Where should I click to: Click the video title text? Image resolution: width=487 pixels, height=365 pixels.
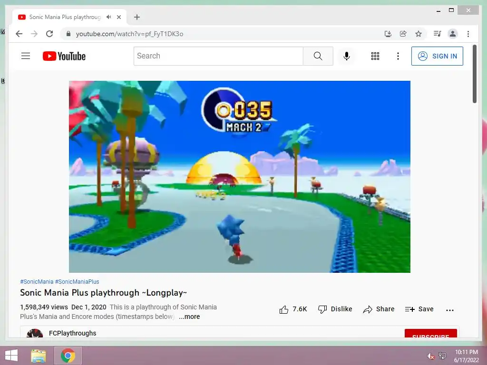[103, 293]
